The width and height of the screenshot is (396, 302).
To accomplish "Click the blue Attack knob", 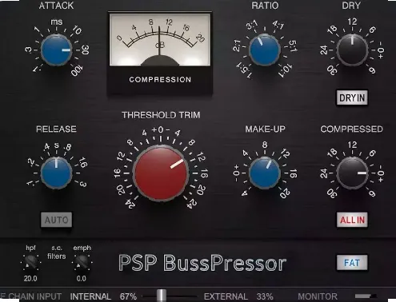I will click(x=56, y=50).
